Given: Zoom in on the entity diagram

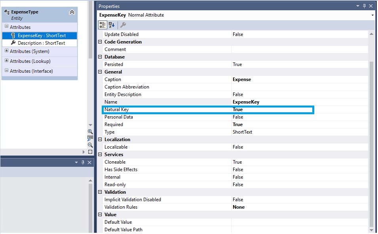Looking at the screenshot, I should [x=90, y=132].
